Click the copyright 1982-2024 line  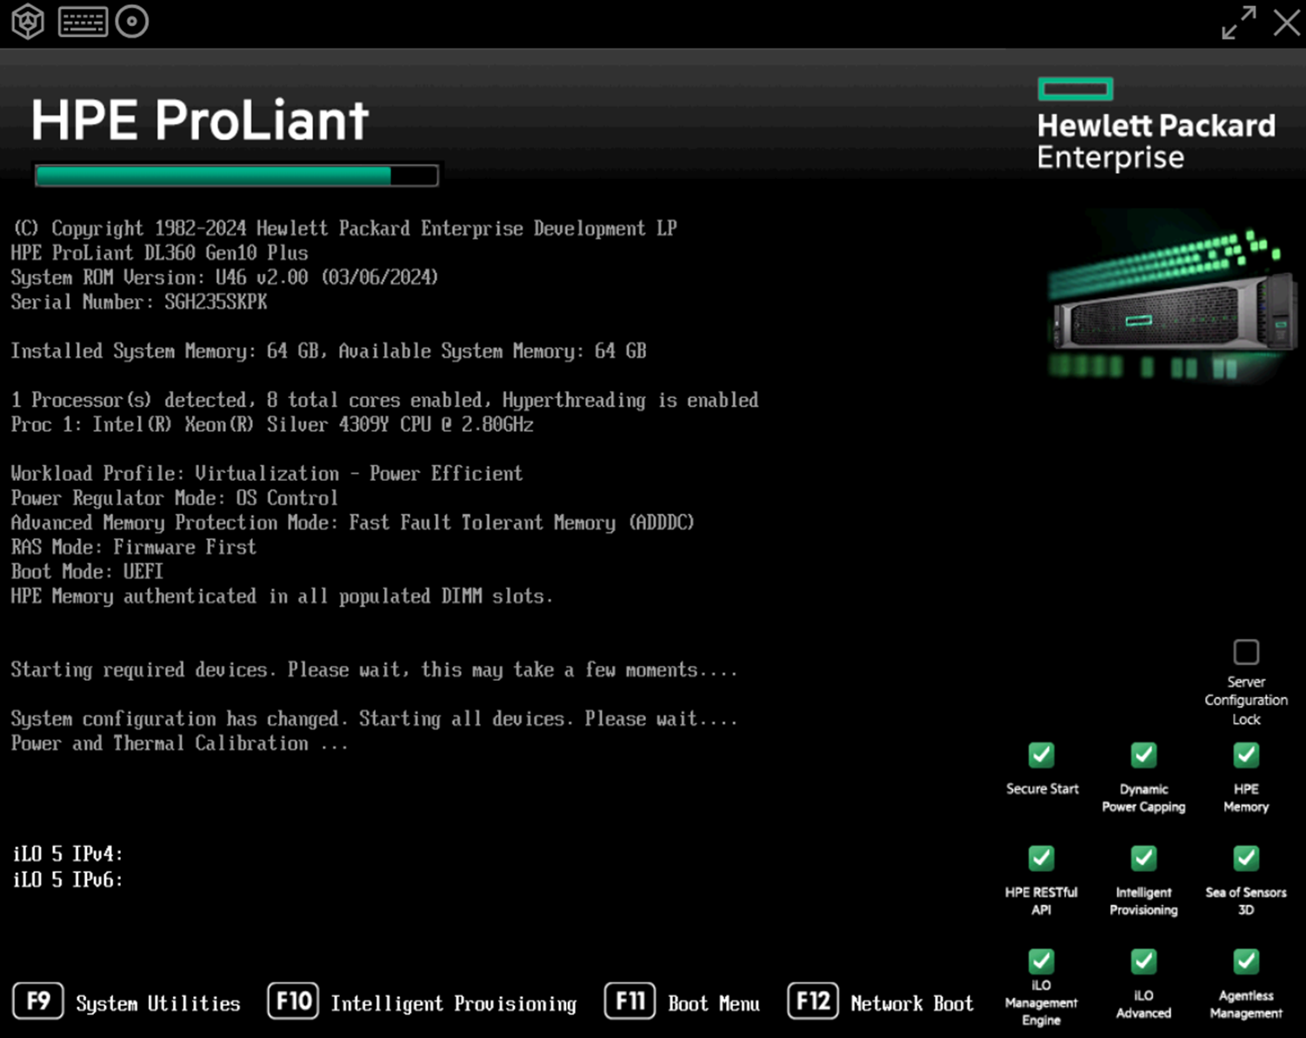[344, 229]
